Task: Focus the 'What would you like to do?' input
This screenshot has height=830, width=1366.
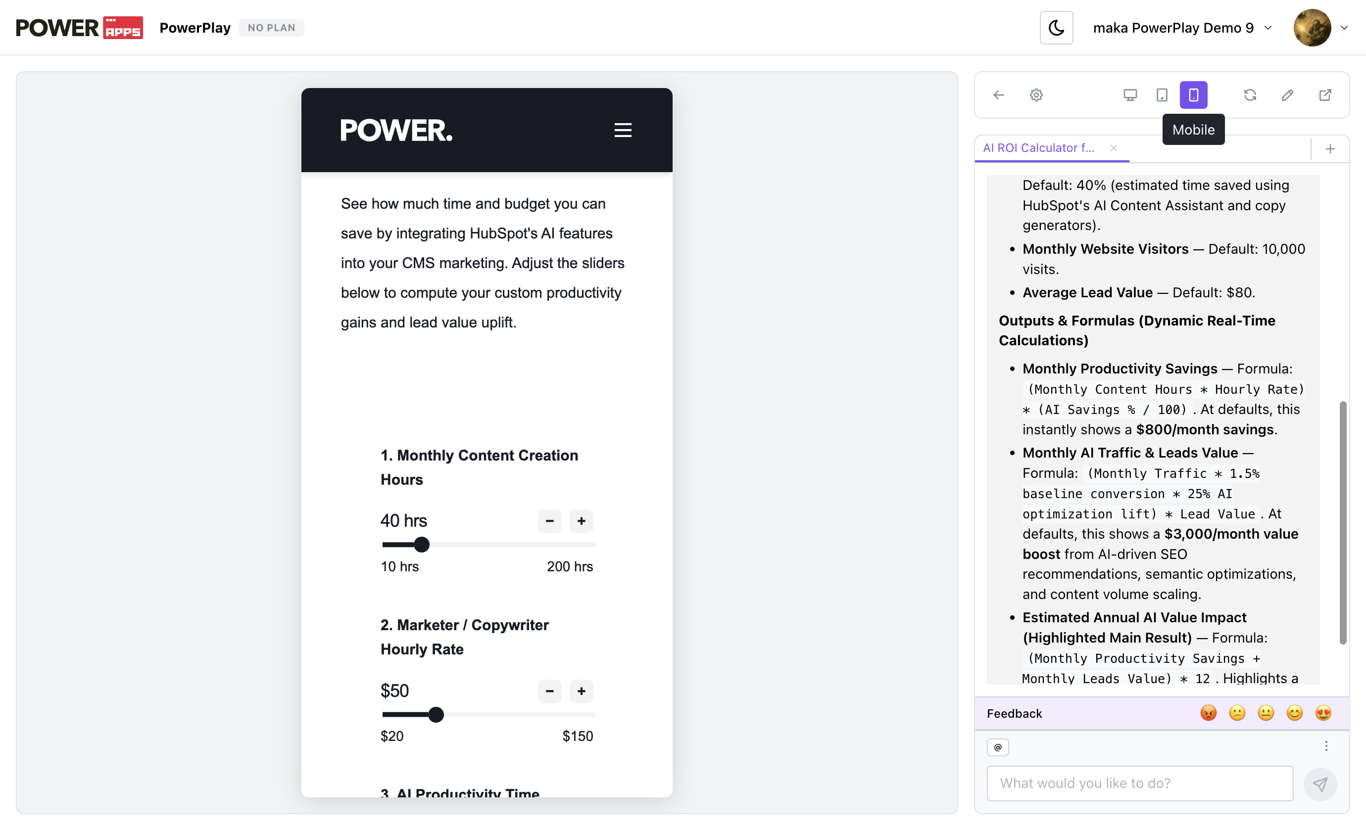Action: (1140, 784)
